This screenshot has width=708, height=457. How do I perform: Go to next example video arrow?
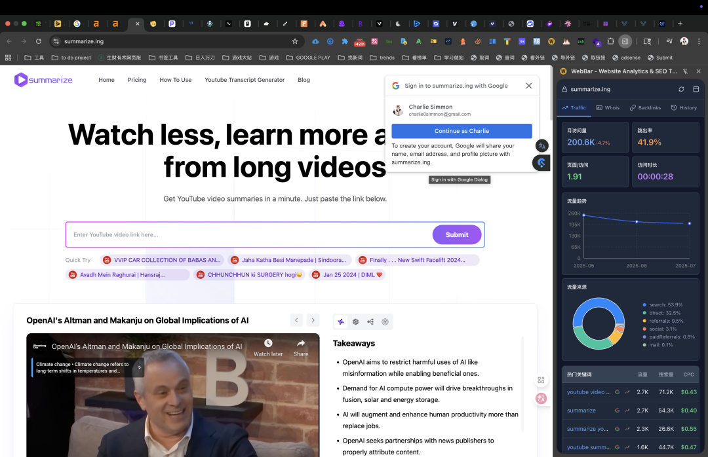click(313, 320)
